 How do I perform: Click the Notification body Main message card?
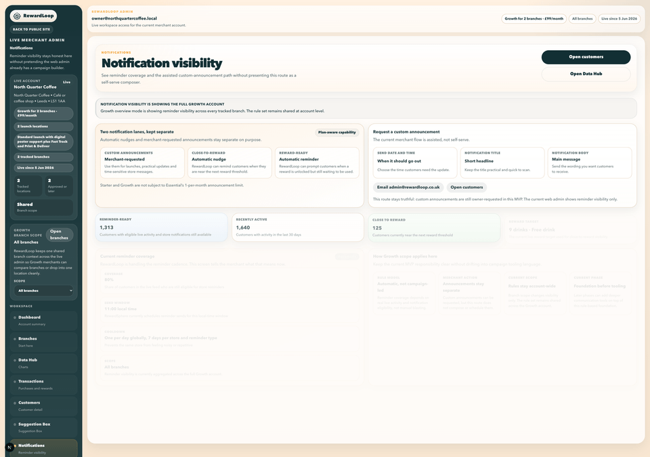coord(590,162)
